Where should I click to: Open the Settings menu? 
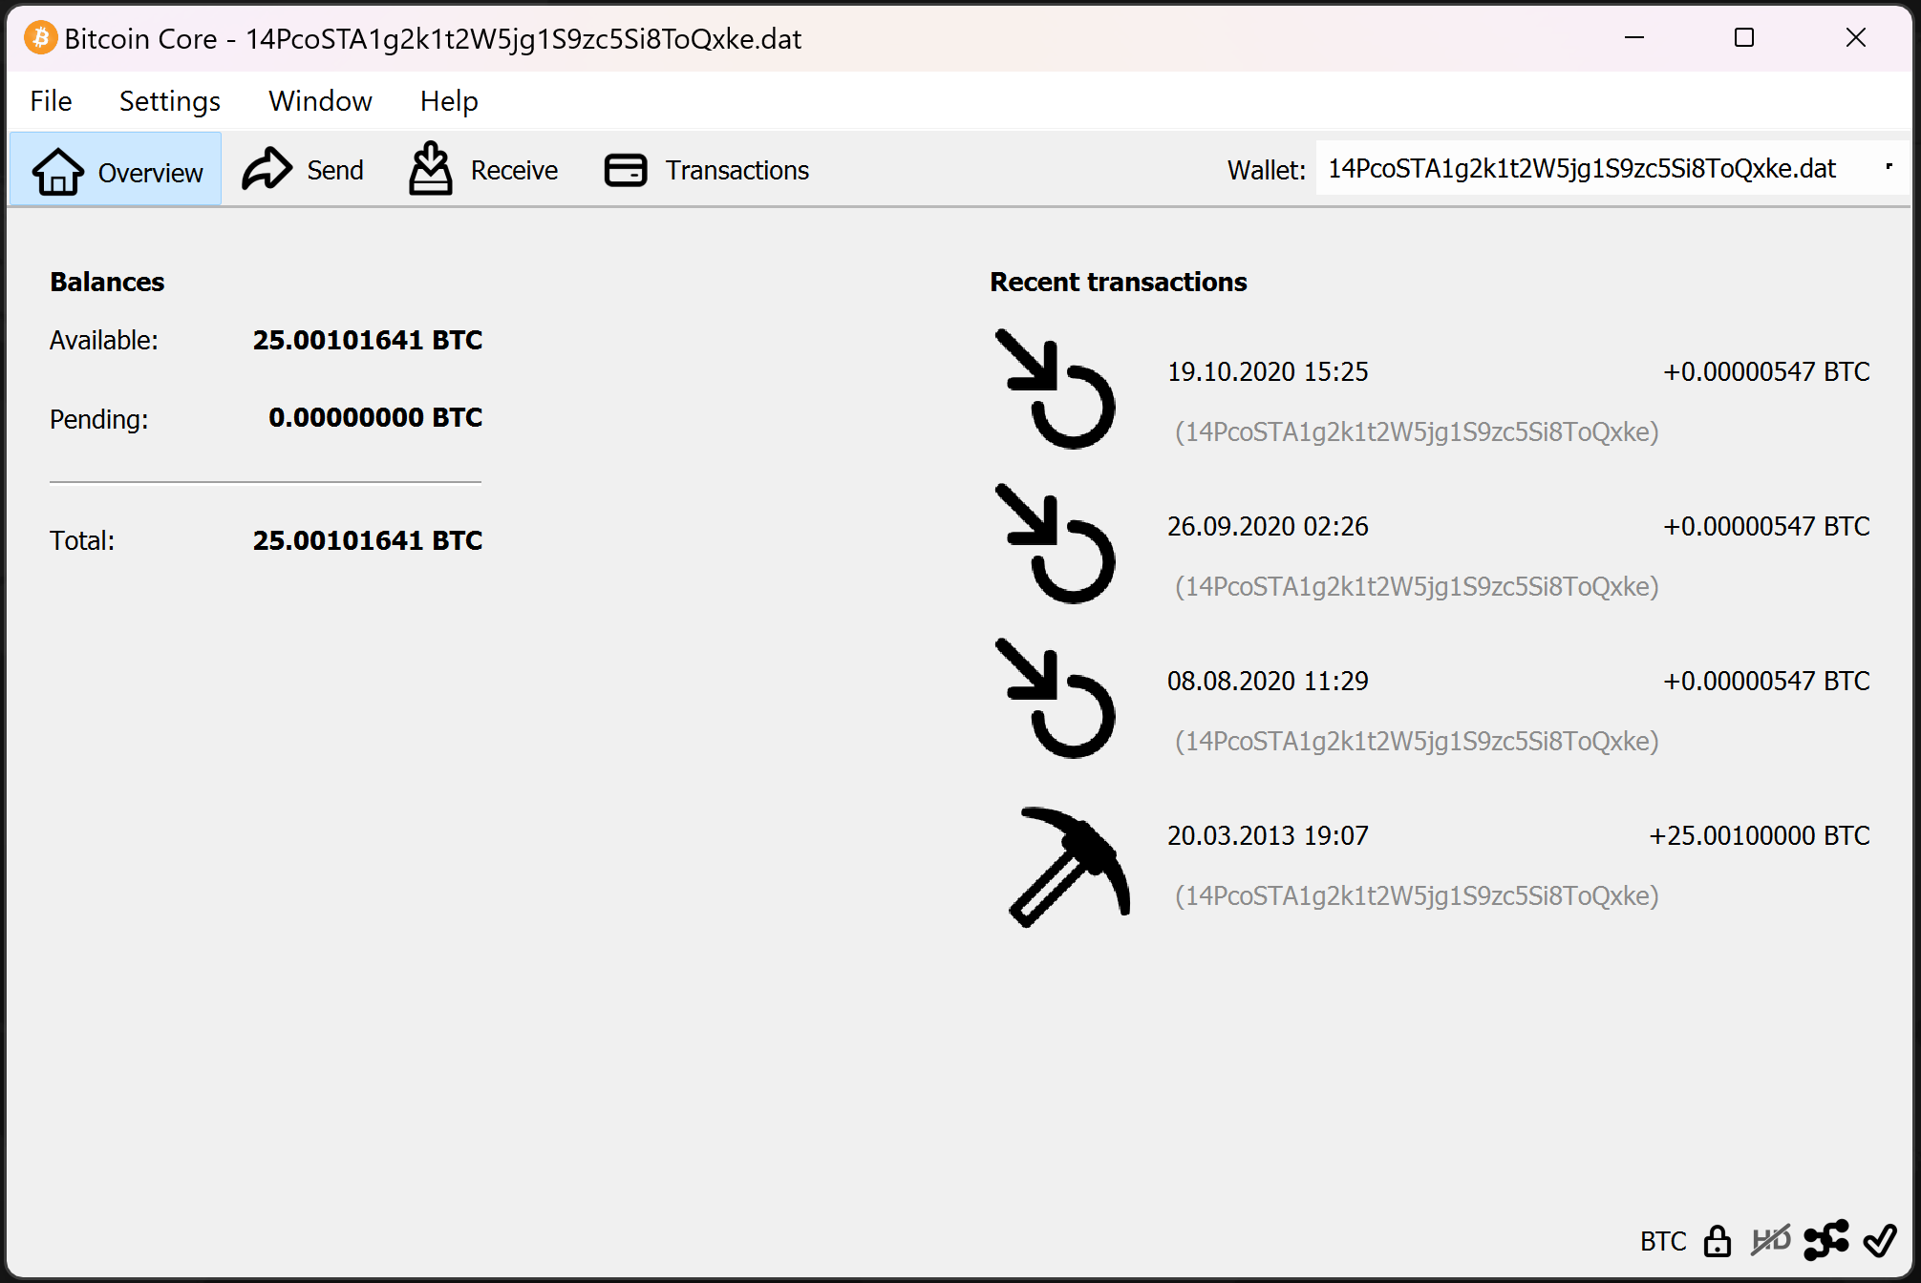point(169,101)
